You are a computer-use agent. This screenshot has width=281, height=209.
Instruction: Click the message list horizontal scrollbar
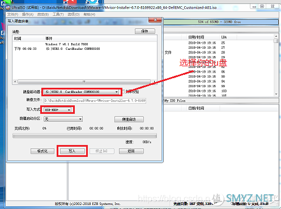tap(84, 82)
